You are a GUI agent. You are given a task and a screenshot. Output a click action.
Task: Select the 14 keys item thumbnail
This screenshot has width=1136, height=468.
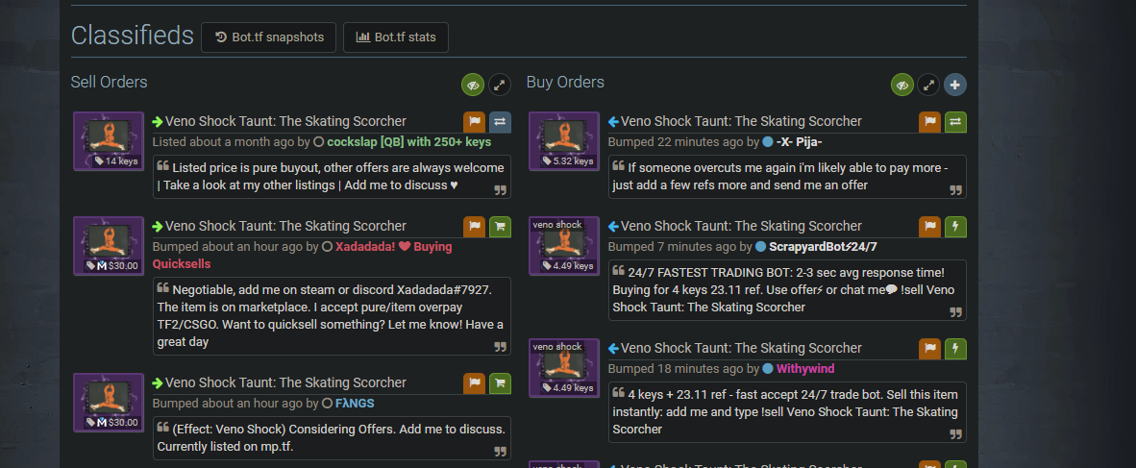[109, 141]
